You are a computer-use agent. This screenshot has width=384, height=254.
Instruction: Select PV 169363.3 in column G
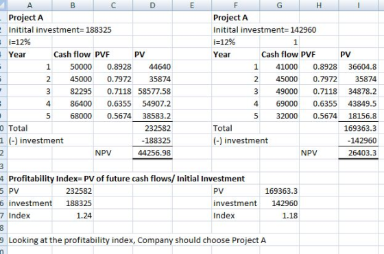281,191
